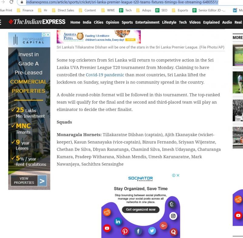The height and width of the screenshot is (238, 243).
Task: Click the address bar URL field
Action: 122,2
